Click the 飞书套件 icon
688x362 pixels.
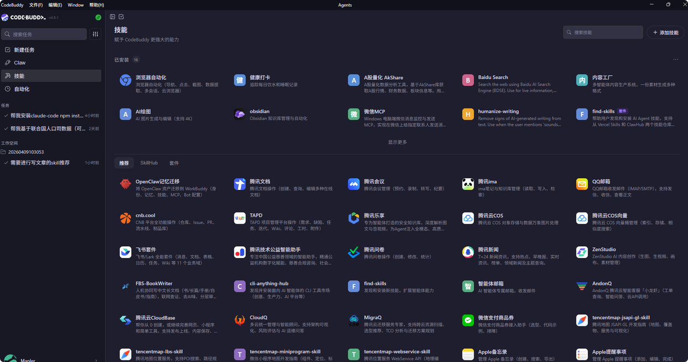click(126, 252)
